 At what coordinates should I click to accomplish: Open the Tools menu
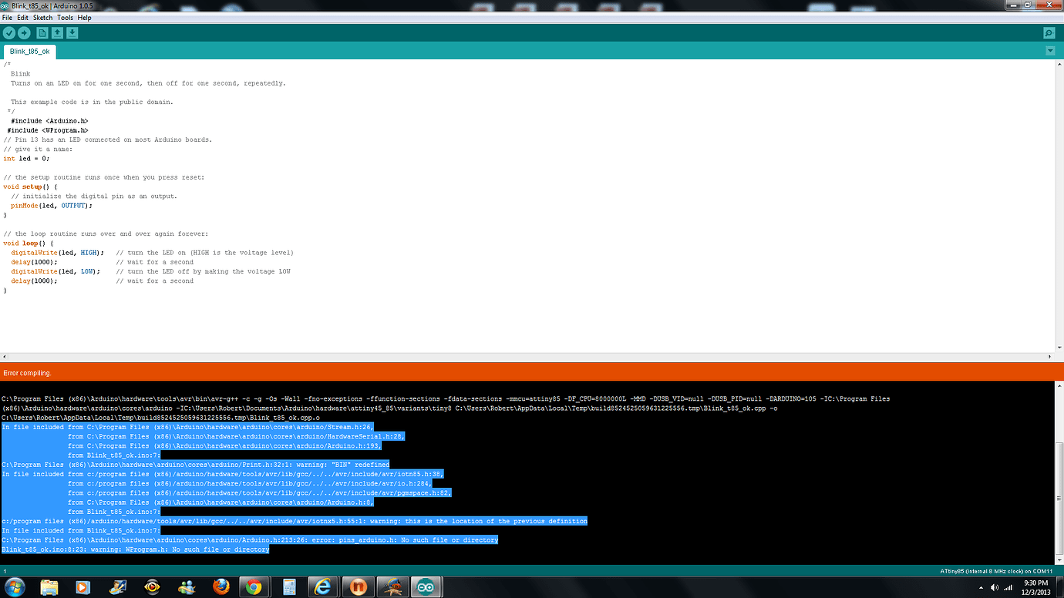point(64,17)
